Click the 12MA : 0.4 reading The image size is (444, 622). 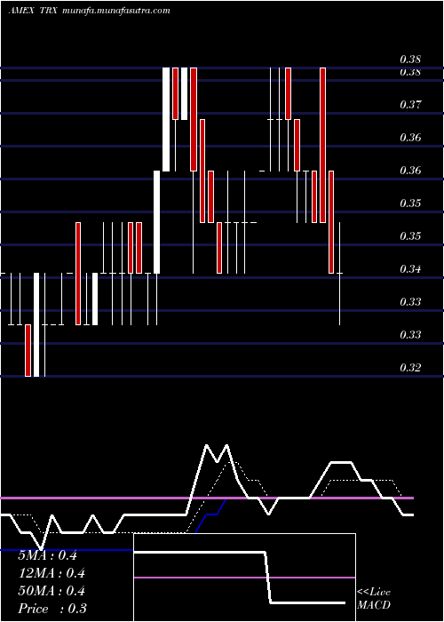[x=52, y=573]
